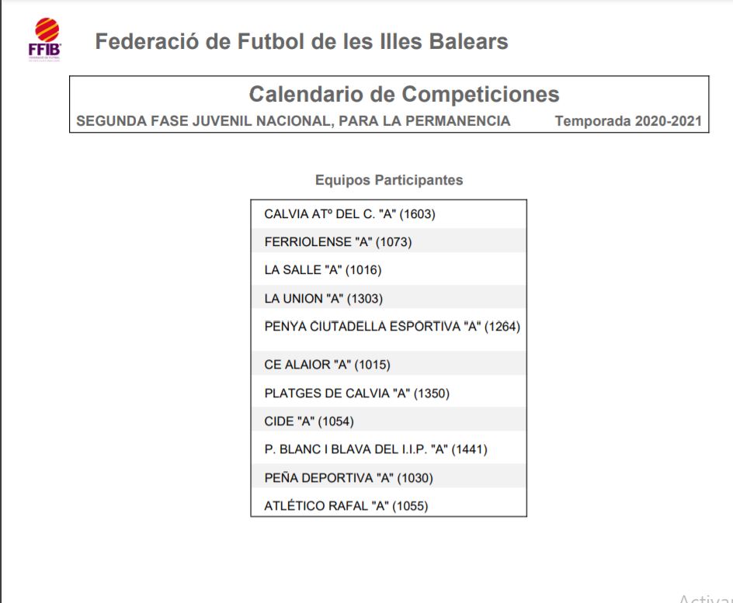Click the Activar watermark text at bottom right
Screen dimensions: 733x603
(x=705, y=598)
